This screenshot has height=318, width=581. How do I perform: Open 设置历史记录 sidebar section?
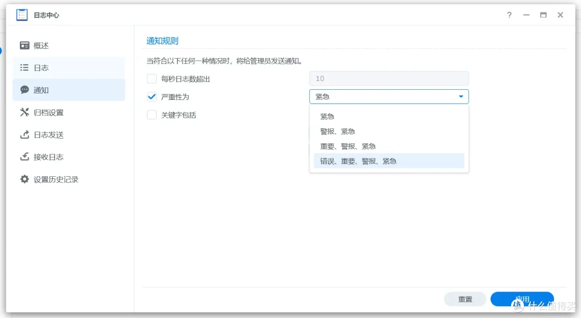coord(69,179)
